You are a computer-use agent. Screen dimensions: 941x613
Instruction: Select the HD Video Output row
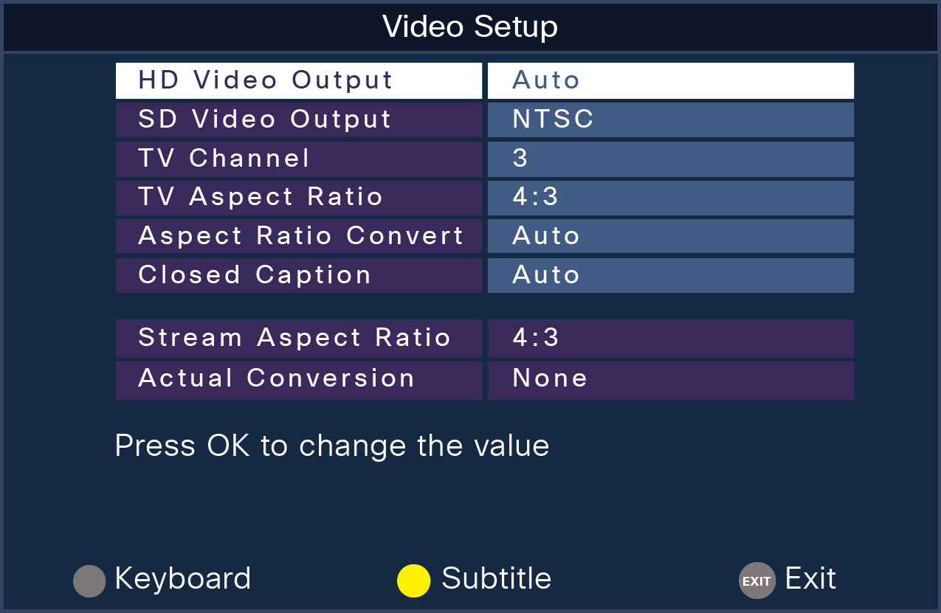click(298, 80)
